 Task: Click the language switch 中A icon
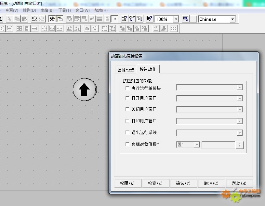pos(186,19)
